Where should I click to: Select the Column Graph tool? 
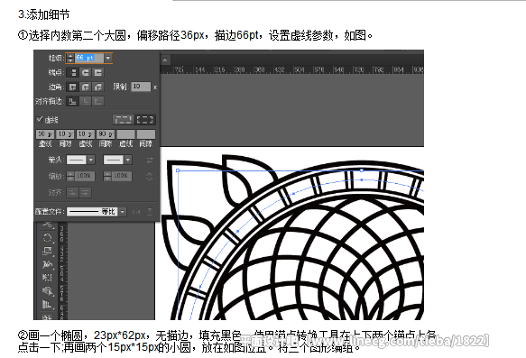47,304
